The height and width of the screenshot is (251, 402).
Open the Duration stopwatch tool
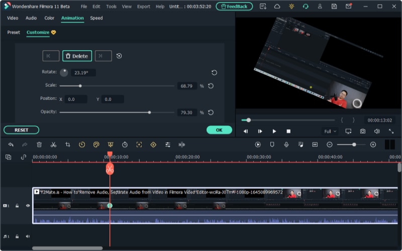point(125,145)
